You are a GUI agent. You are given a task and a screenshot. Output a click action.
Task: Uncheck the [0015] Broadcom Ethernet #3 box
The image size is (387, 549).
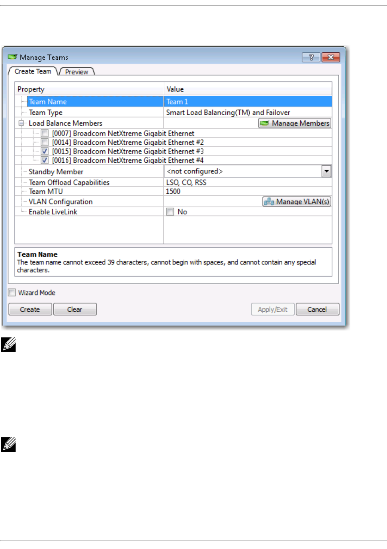[x=45, y=152]
